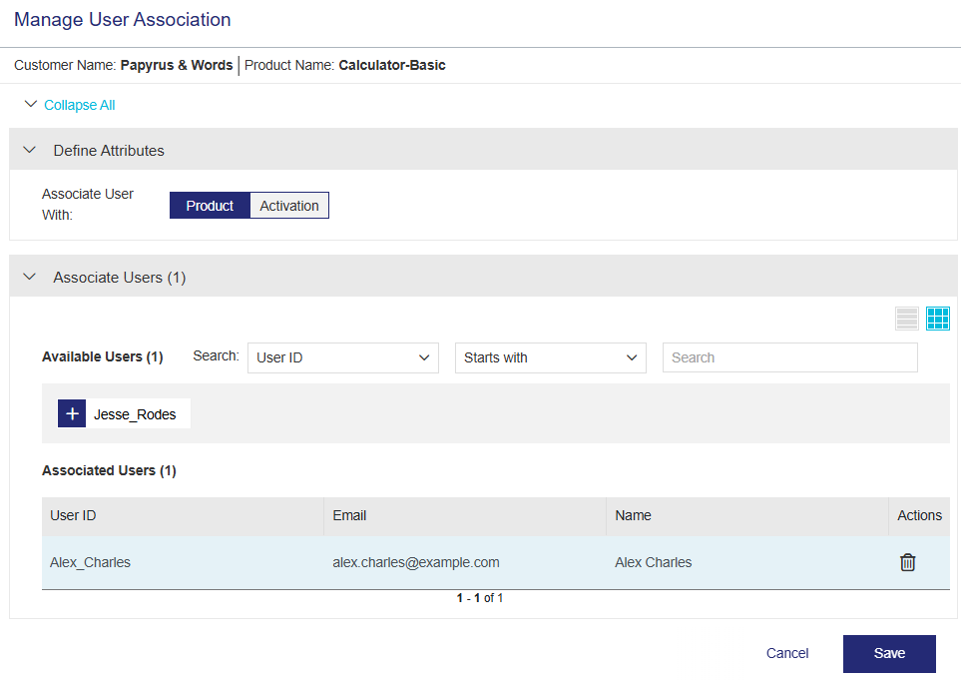Delete Alex_Charles using the trash icon
961x680 pixels.
click(x=907, y=562)
